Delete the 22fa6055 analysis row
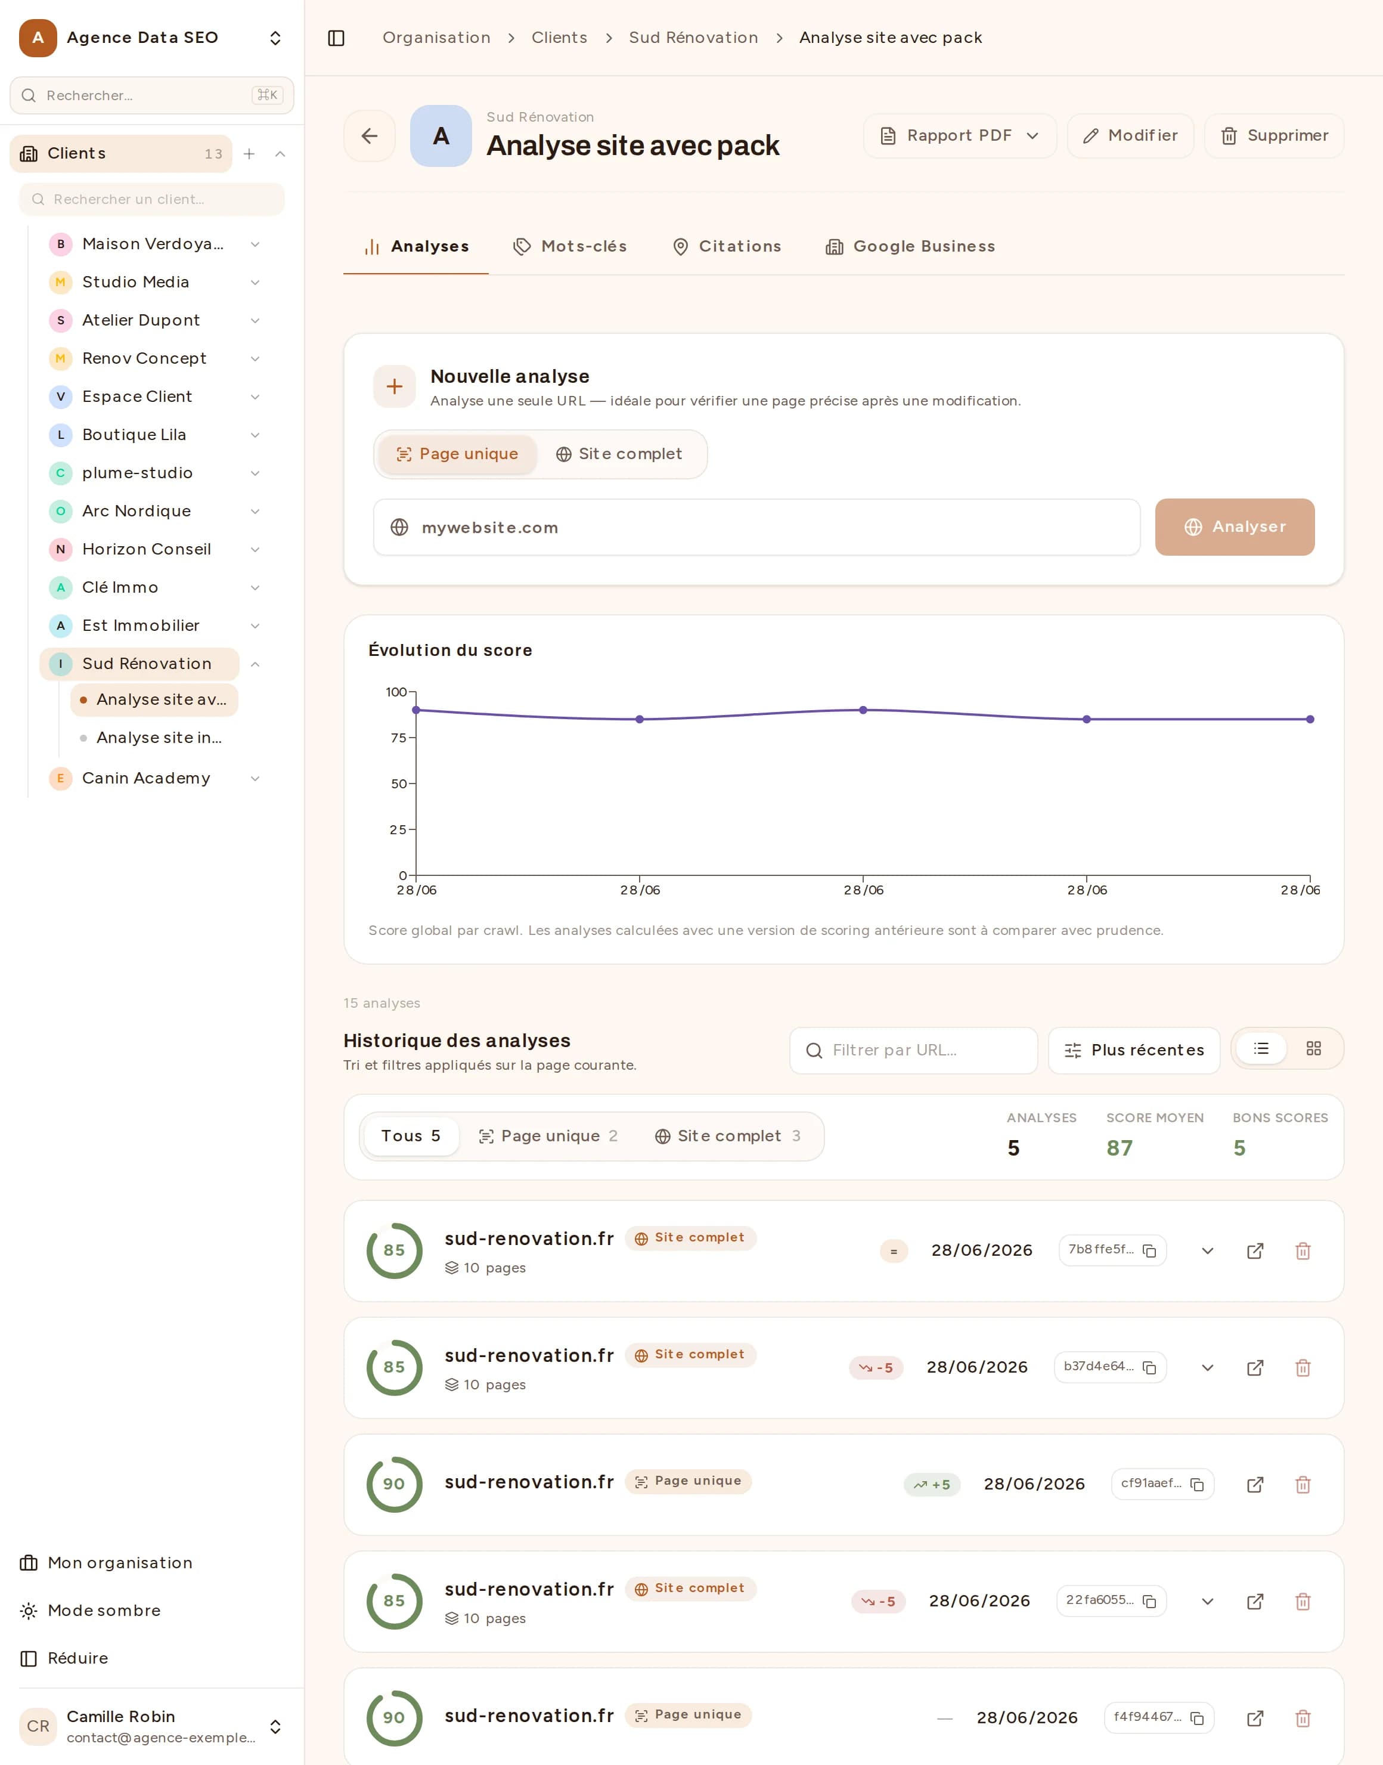The width and height of the screenshot is (1383, 1765). [x=1303, y=1602]
